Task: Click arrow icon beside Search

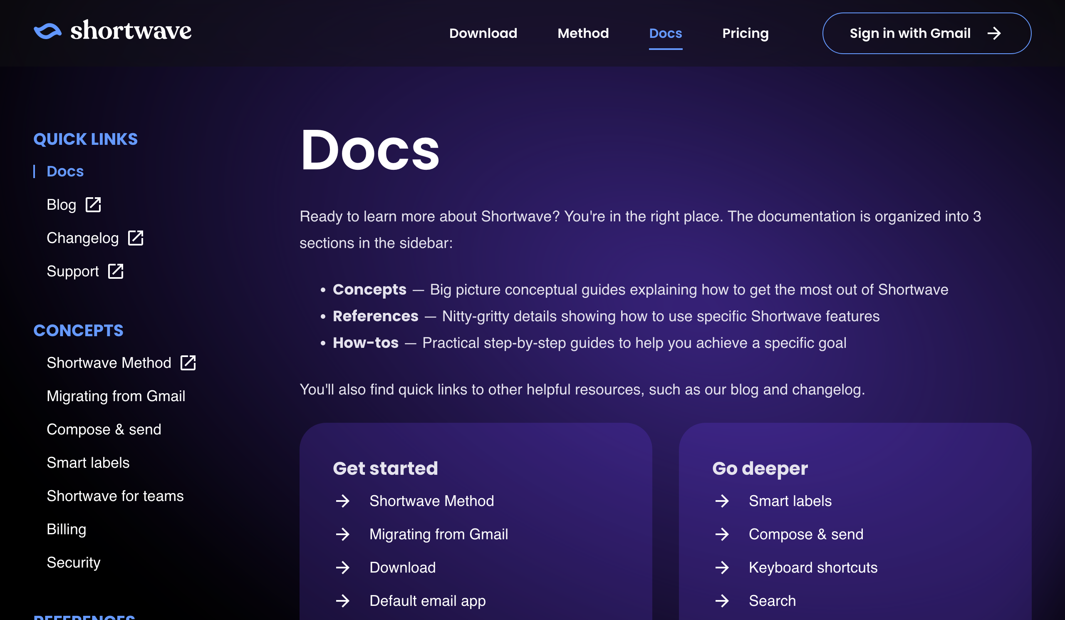Action: coord(722,600)
